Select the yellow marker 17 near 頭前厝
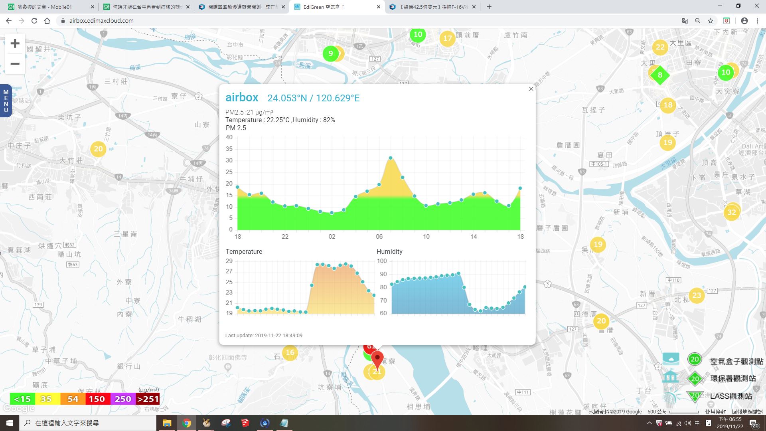766x431 pixels. (448, 38)
